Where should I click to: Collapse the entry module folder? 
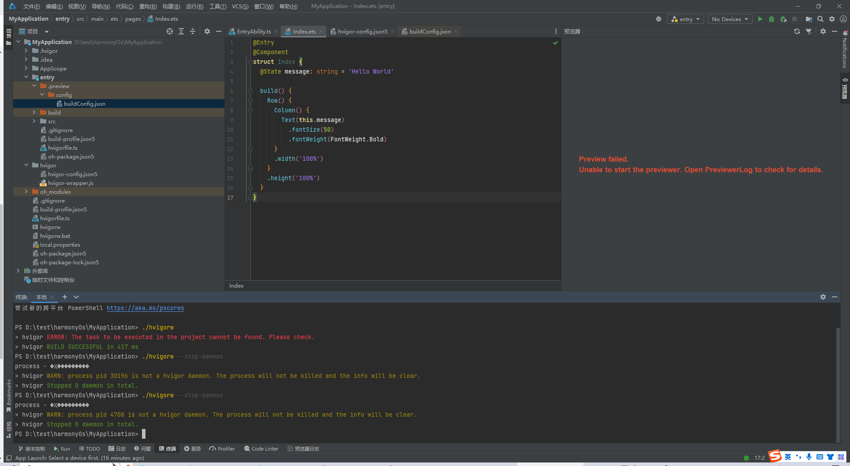(26, 77)
